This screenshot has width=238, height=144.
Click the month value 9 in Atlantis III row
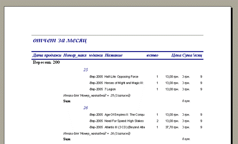click(201, 127)
